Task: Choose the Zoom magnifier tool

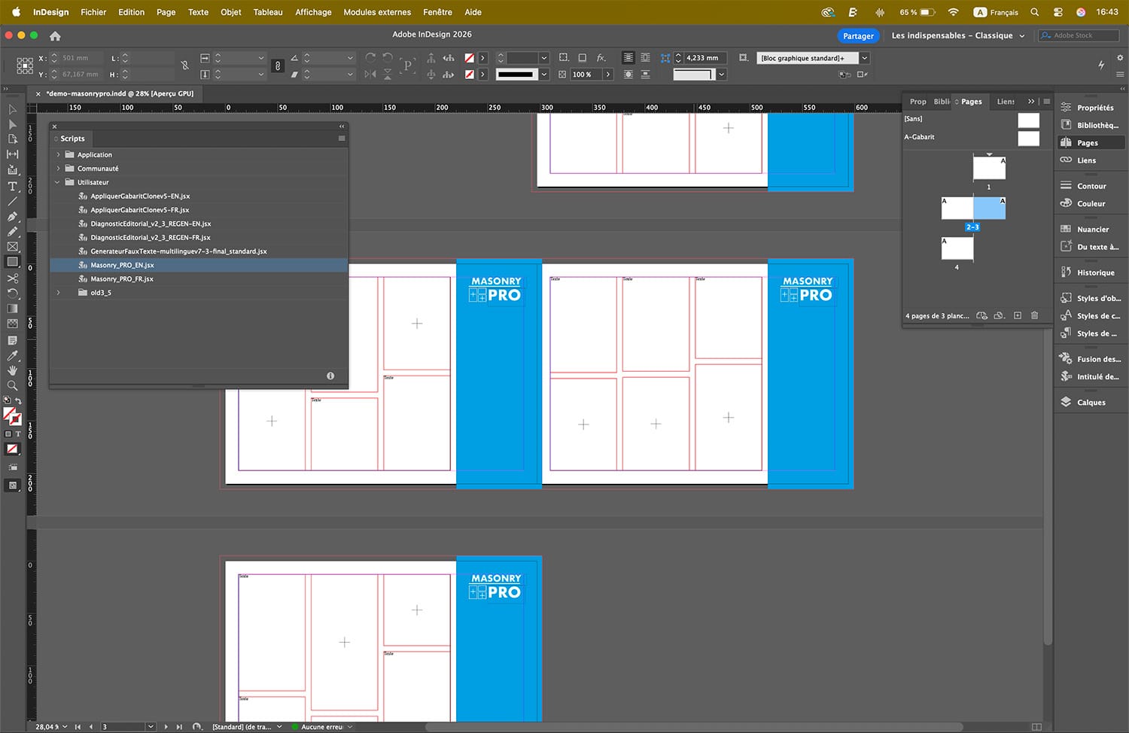Action: (12, 385)
